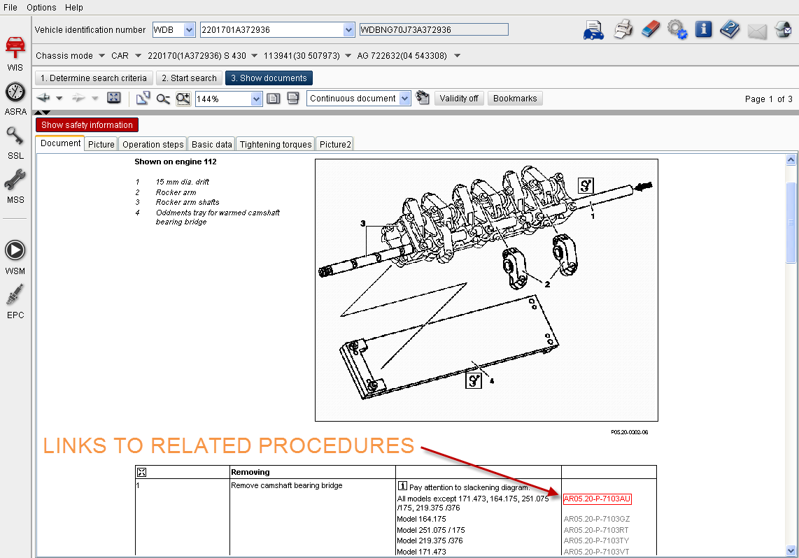Open the WIS module in the sidebar
Viewport: 799px width, 558px height.
15,53
